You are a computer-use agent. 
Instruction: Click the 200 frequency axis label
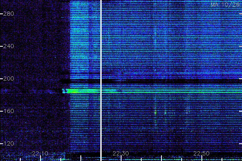tap(9, 79)
